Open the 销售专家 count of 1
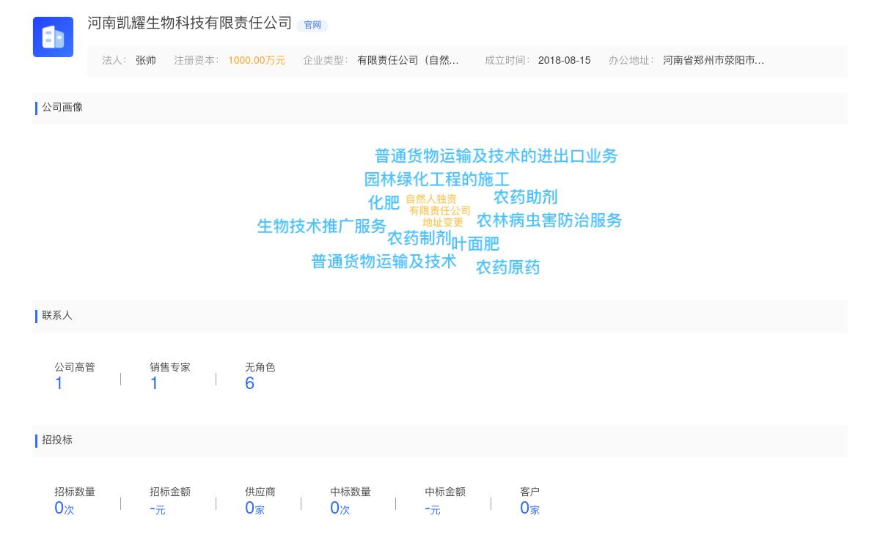The image size is (880, 551). click(154, 383)
